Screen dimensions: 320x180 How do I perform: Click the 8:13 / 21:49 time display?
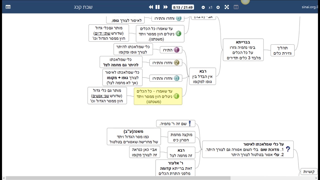pos(183,7)
